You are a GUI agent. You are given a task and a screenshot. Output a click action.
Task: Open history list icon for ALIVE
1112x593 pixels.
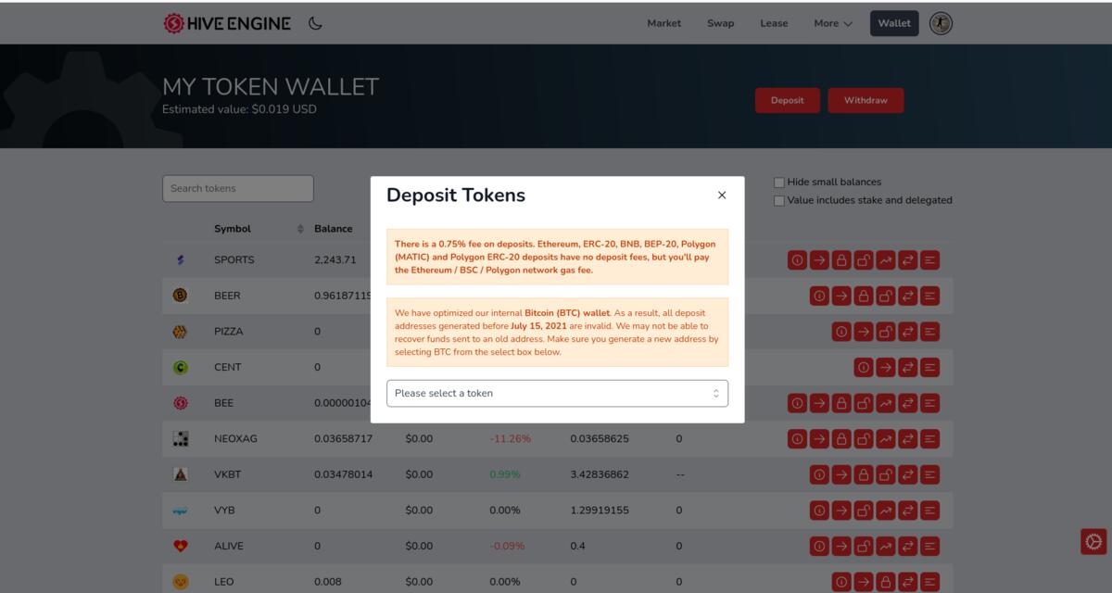click(930, 546)
